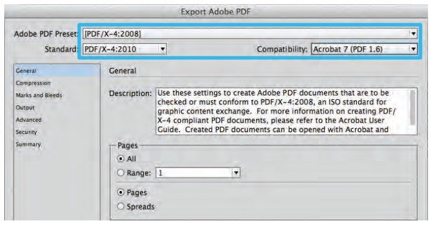Select the All pages radio button
The height and width of the screenshot is (230, 431).
(121, 159)
